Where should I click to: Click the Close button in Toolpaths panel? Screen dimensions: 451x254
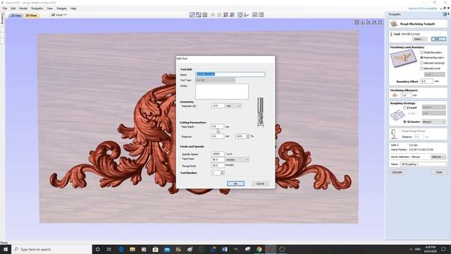click(x=439, y=172)
